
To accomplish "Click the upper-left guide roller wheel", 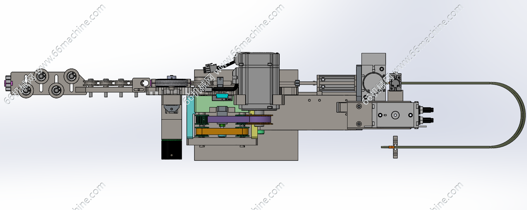I will (x=41, y=77).
